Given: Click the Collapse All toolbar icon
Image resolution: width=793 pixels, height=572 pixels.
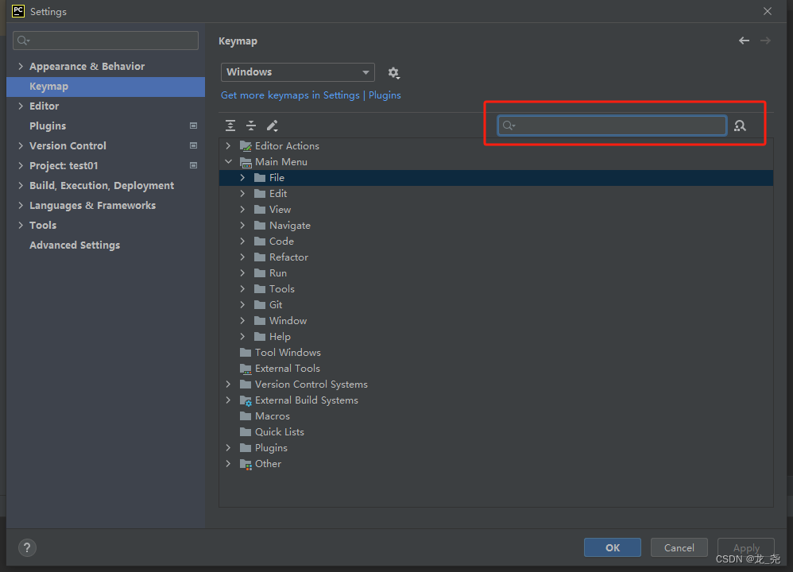Looking at the screenshot, I should click(251, 126).
